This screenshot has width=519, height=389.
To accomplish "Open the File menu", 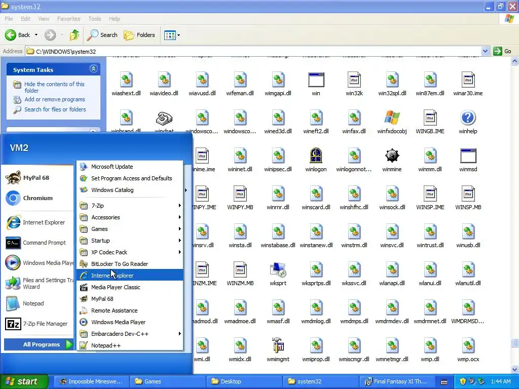I will [x=9, y=19].
